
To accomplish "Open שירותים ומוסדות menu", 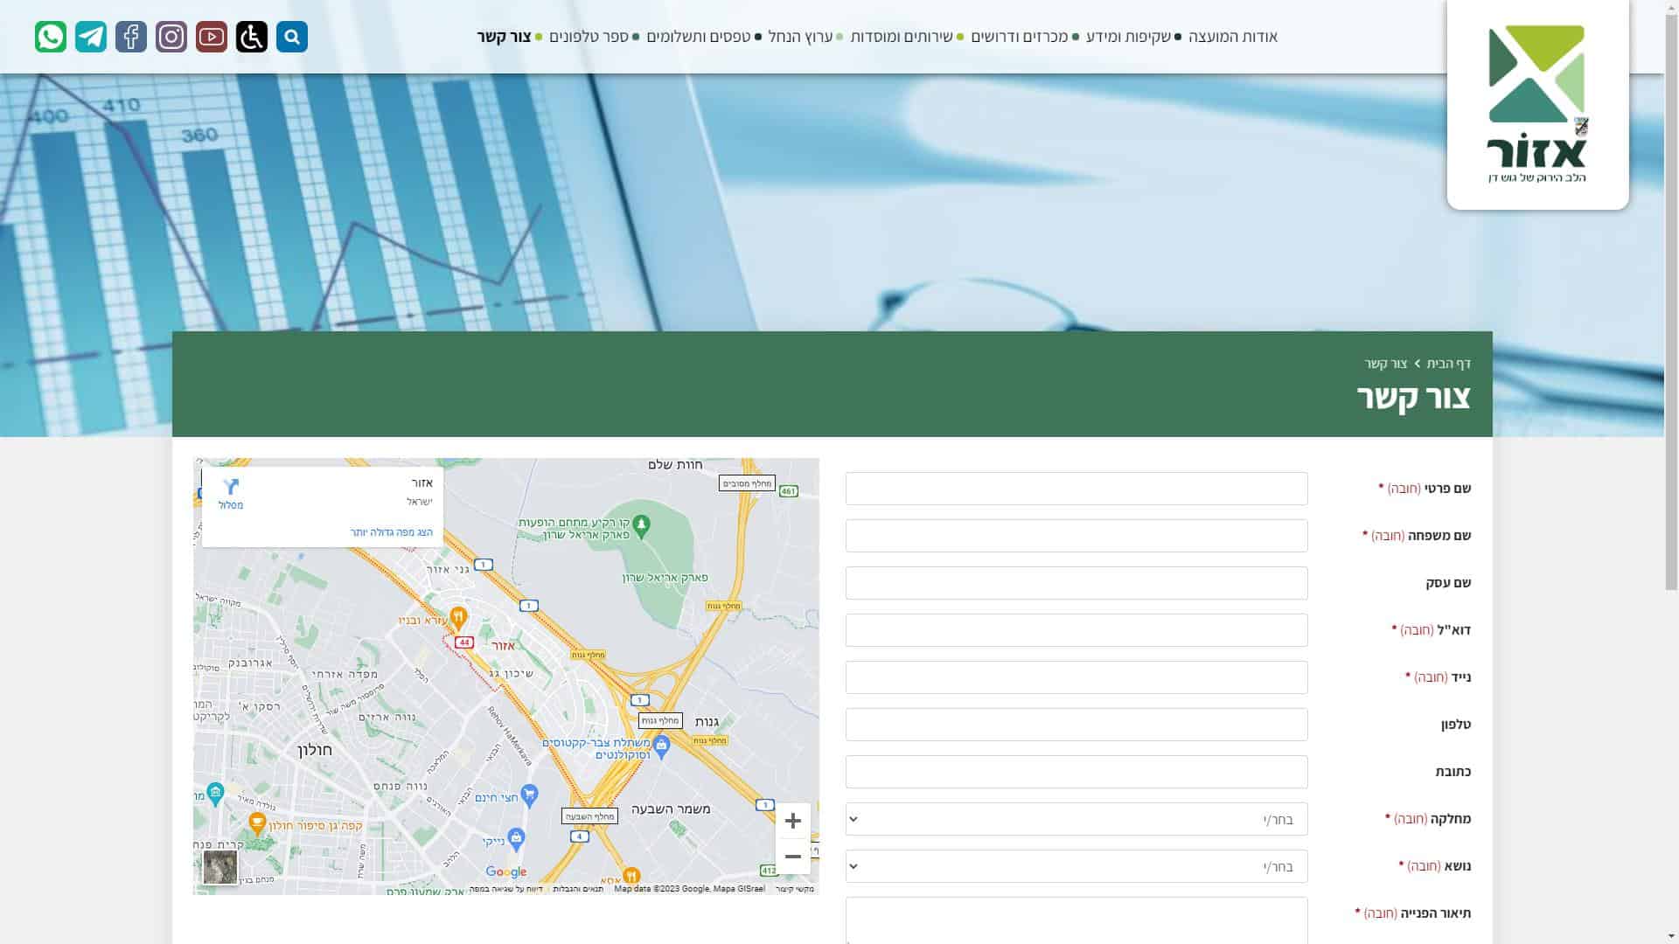I will [902, 37].
